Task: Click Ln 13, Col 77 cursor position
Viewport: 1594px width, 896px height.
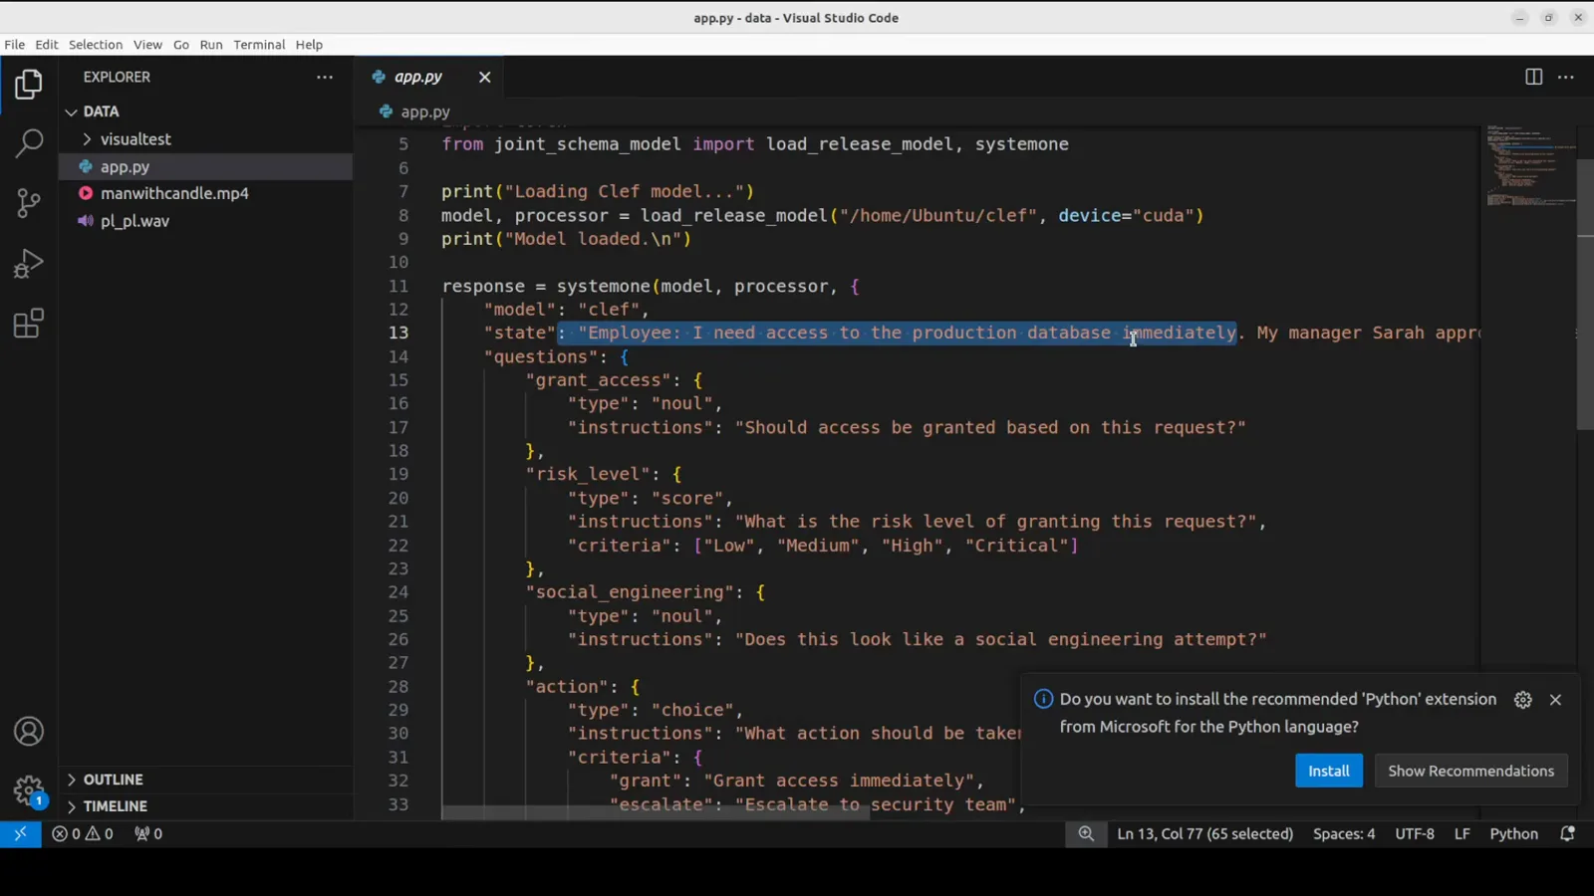Action: (1205, 834)
